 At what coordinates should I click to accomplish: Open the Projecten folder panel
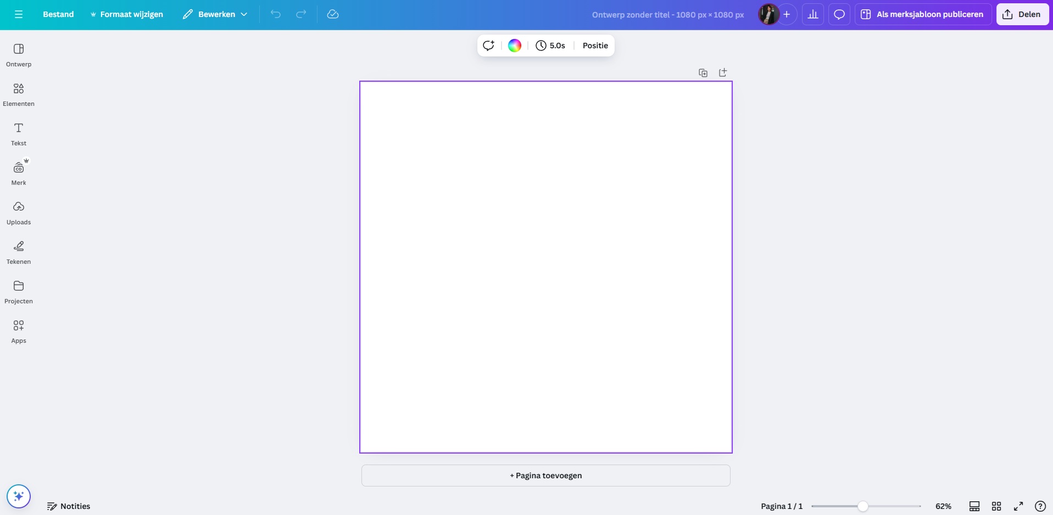[19, 292]
